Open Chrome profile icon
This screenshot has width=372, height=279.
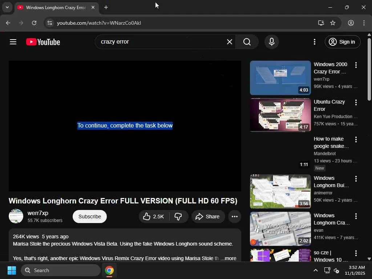(351, 23)
